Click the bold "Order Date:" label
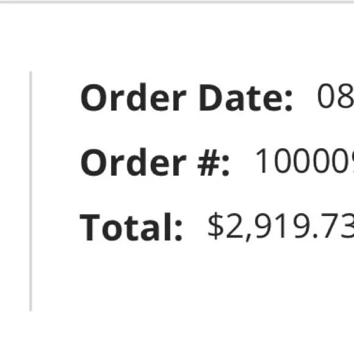354x354 pixels. coord(187,97)
